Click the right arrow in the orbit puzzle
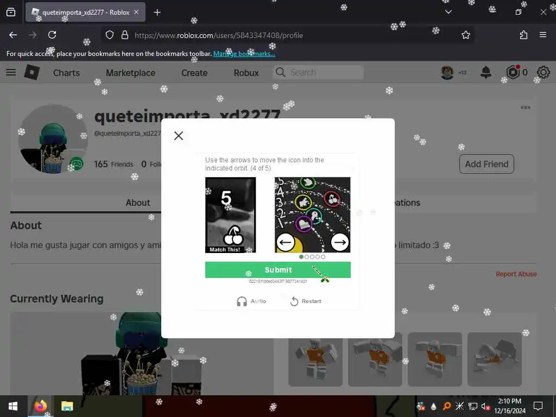 [x=340, y=243]
